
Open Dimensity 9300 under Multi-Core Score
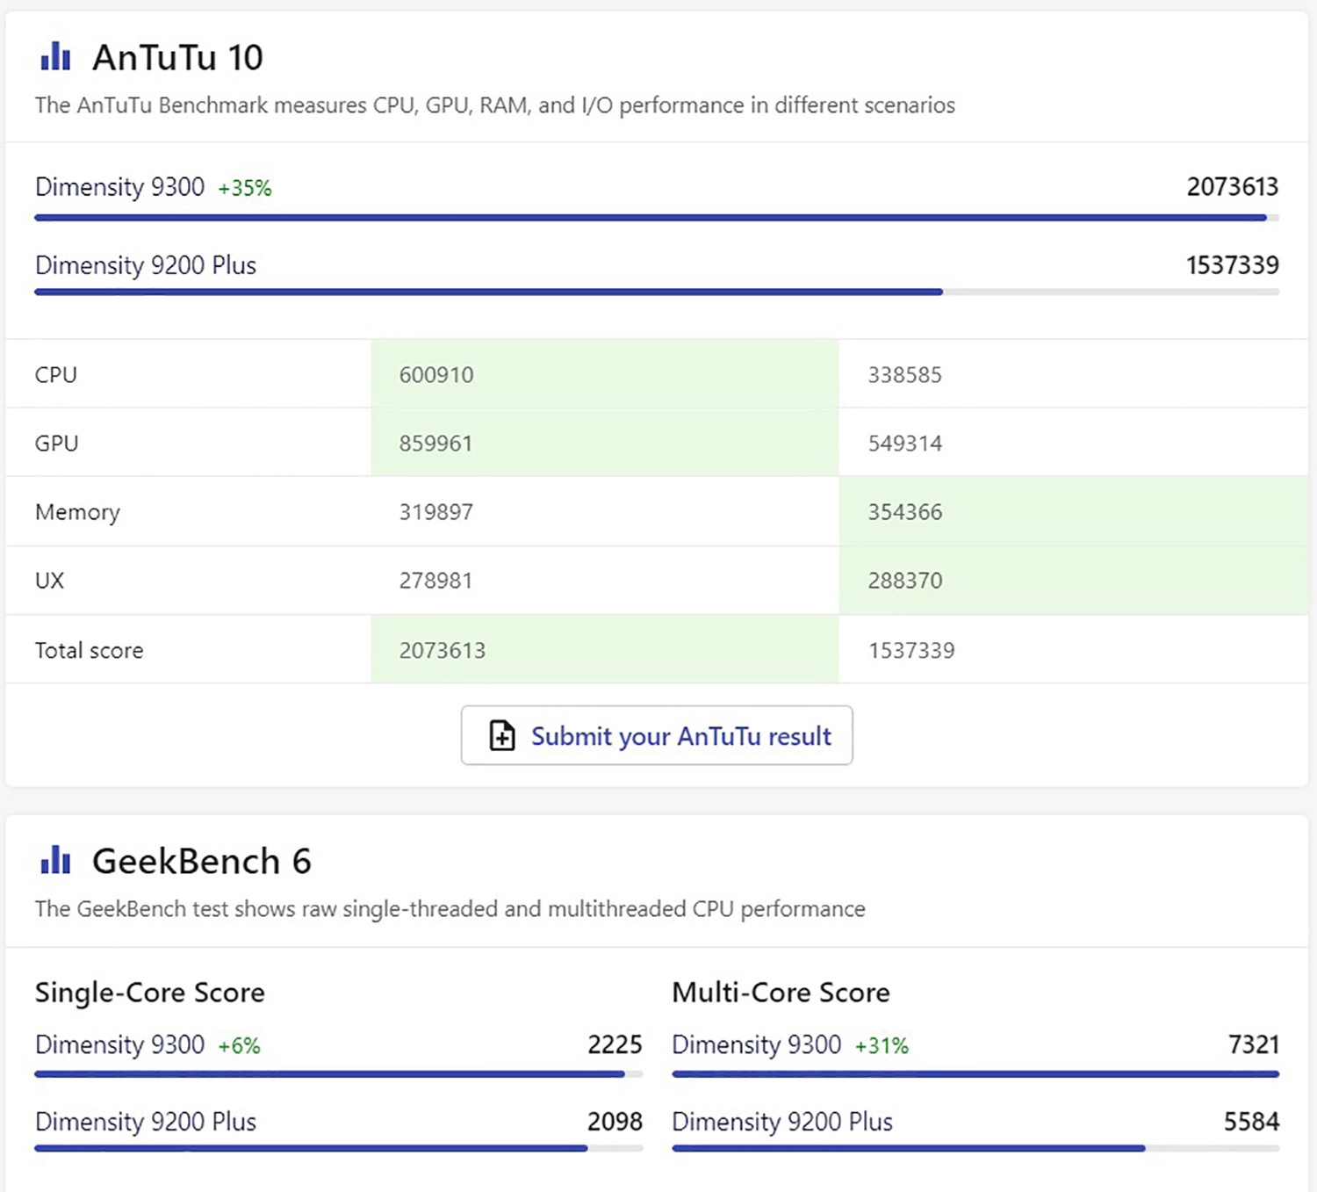(757, 1044)
